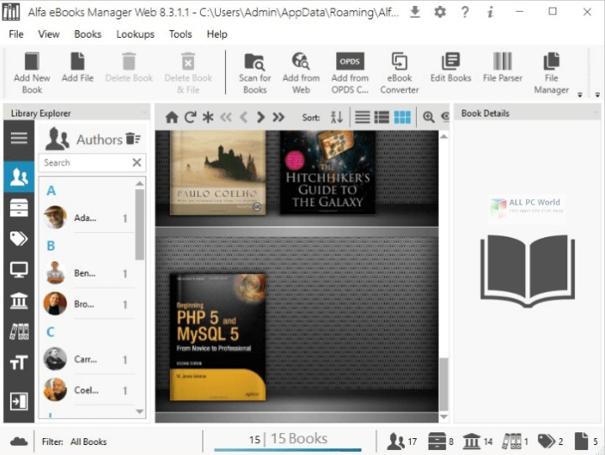Click the question mark help icon
Screen dimensions: 605x455
pos(465,12)
